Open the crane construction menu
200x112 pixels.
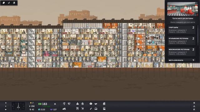[64, 104]
